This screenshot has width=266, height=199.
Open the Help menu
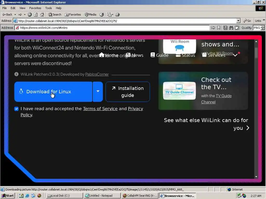tap(58, 8)
